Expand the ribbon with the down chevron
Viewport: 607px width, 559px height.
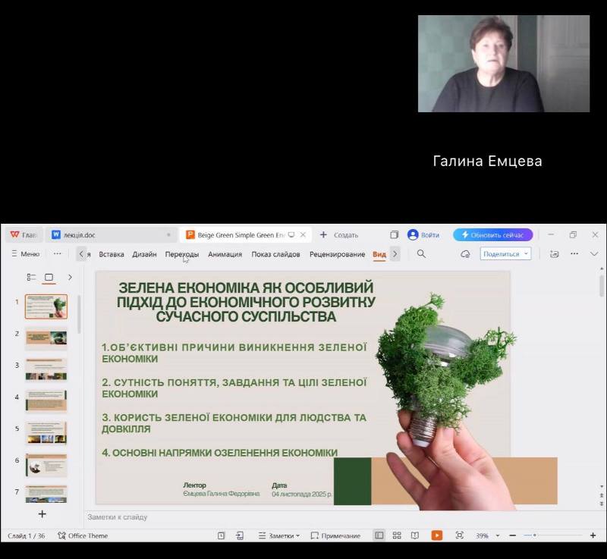(594, 254)
